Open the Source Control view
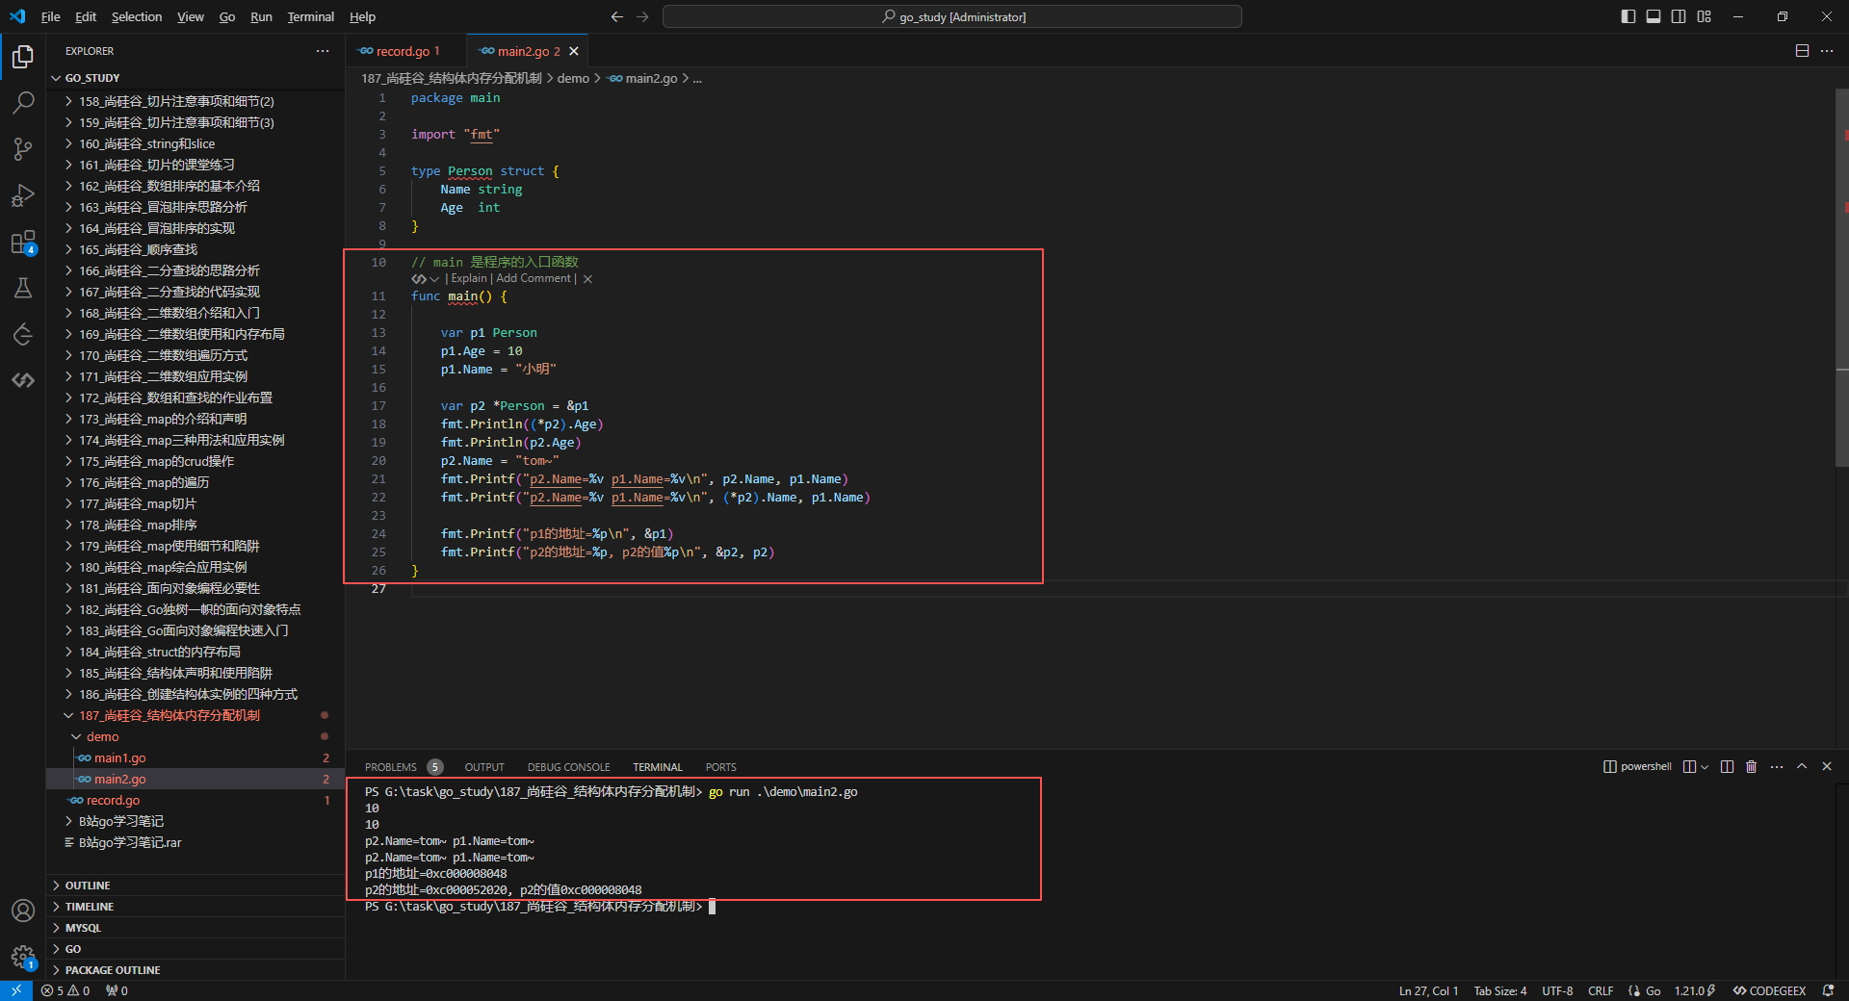The image size is (1849, 1001). point(23,148)
